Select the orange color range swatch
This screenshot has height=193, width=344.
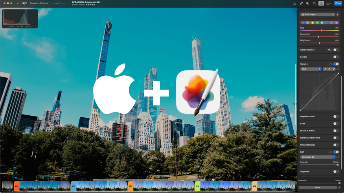click(307, 23)
